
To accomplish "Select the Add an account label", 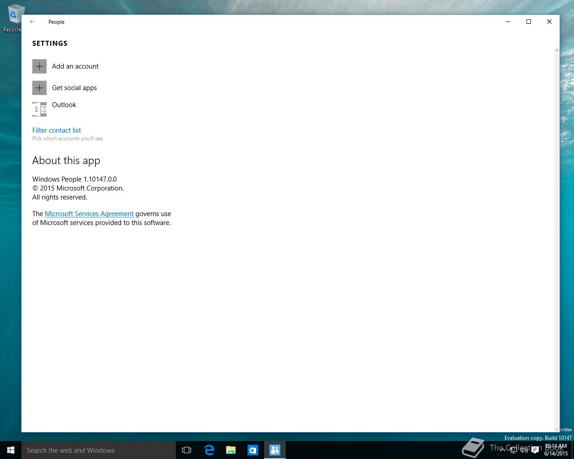I will 75,66.
